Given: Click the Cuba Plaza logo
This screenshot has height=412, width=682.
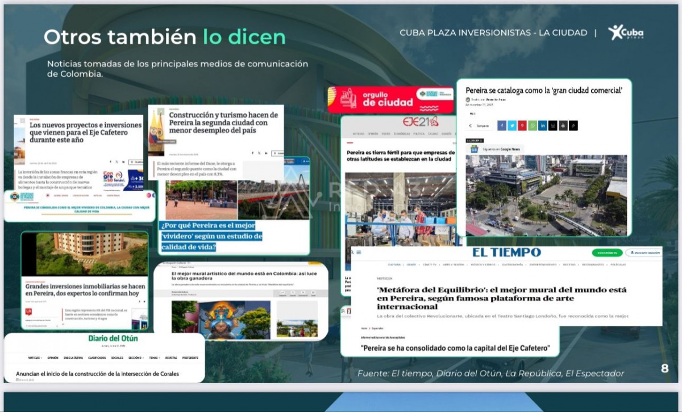Looking at the screenshot, I should coord(626,32).
